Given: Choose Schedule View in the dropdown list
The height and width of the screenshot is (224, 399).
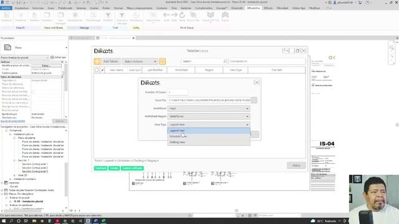Looking at the screenshot, I should pos(208,136).
